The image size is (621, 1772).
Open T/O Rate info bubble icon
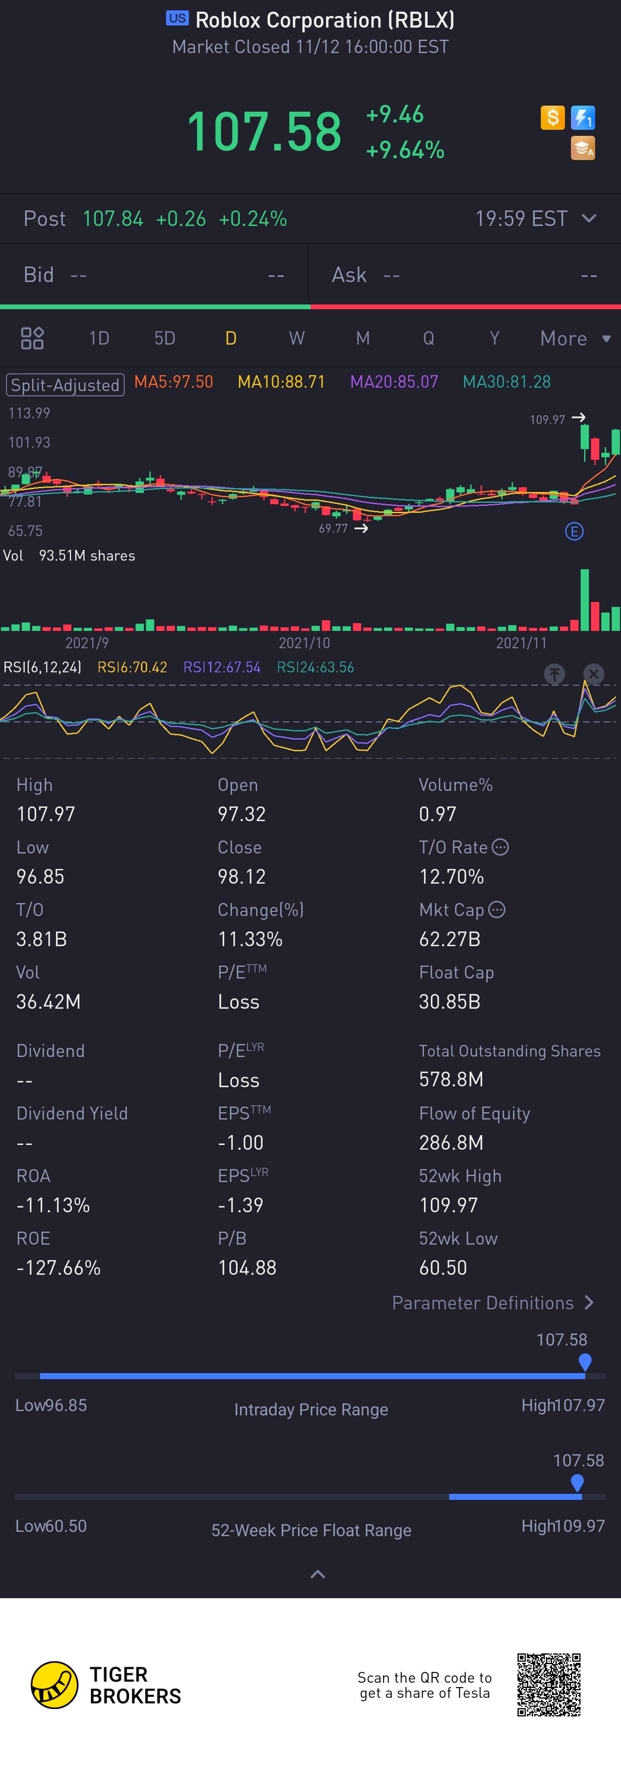[x=500, y=847]
